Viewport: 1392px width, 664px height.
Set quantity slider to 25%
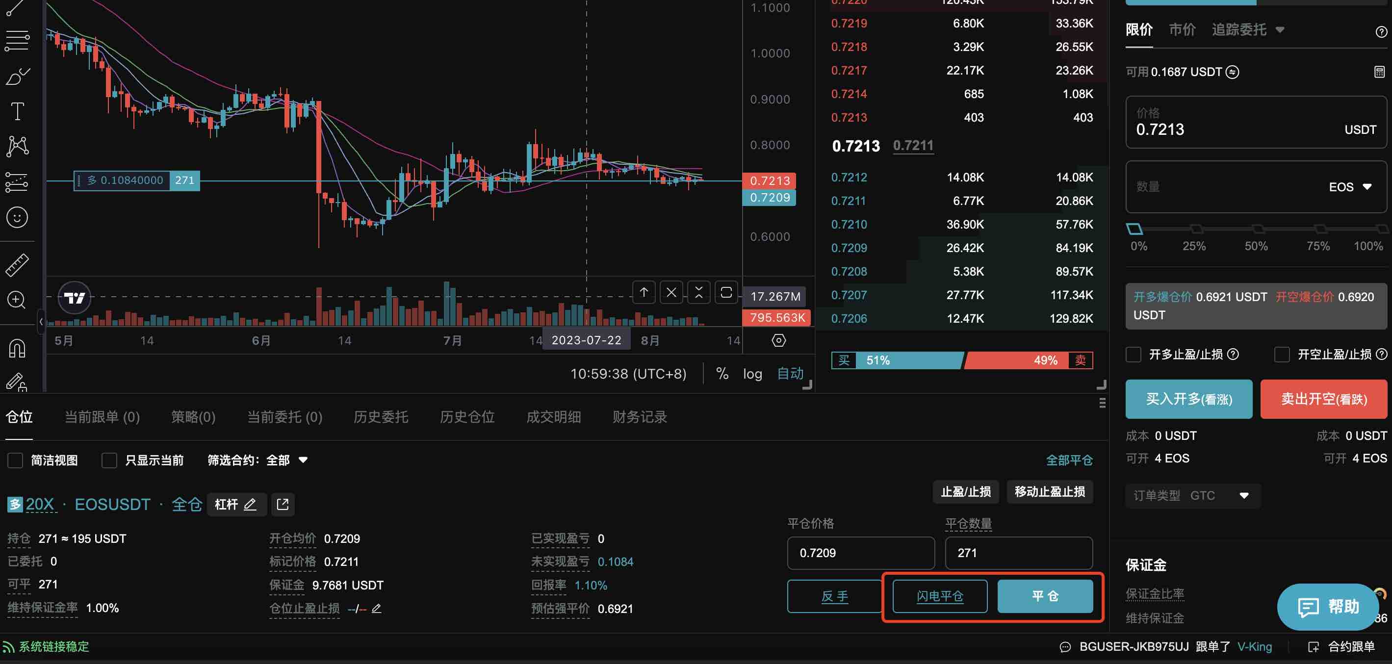point(1195,229)
